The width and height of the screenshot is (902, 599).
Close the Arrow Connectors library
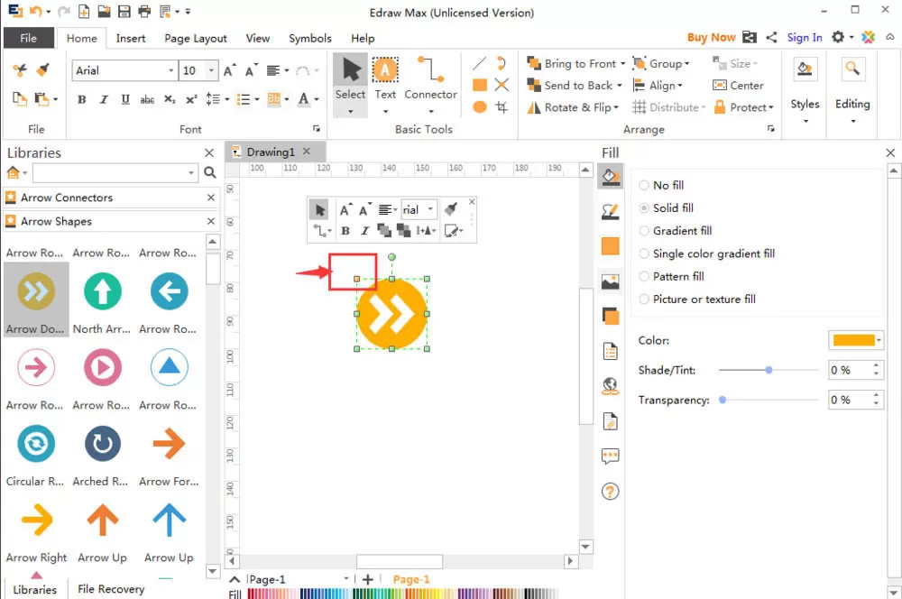click(x=211, y=198)
